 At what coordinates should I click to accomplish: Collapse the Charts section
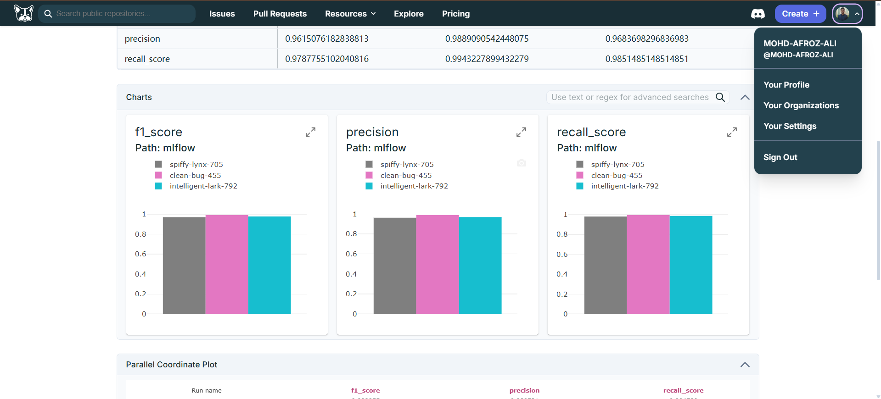pos(745,97)
